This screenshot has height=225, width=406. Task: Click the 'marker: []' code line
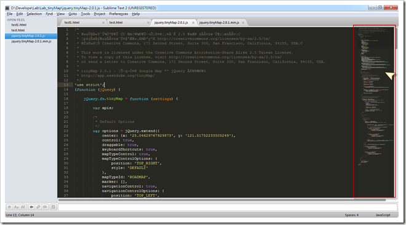(x=114, y=182)
